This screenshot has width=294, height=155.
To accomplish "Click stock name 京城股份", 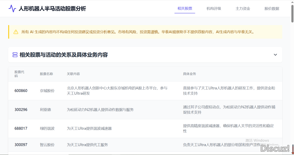I will tap(47, 91).
